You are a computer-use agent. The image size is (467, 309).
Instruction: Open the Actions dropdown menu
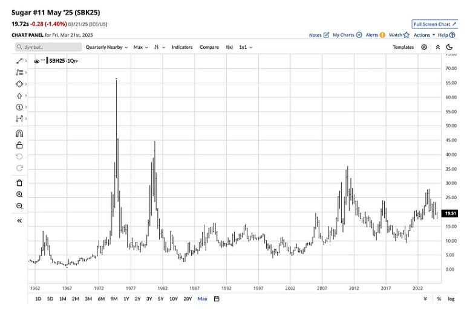[423, 35]
